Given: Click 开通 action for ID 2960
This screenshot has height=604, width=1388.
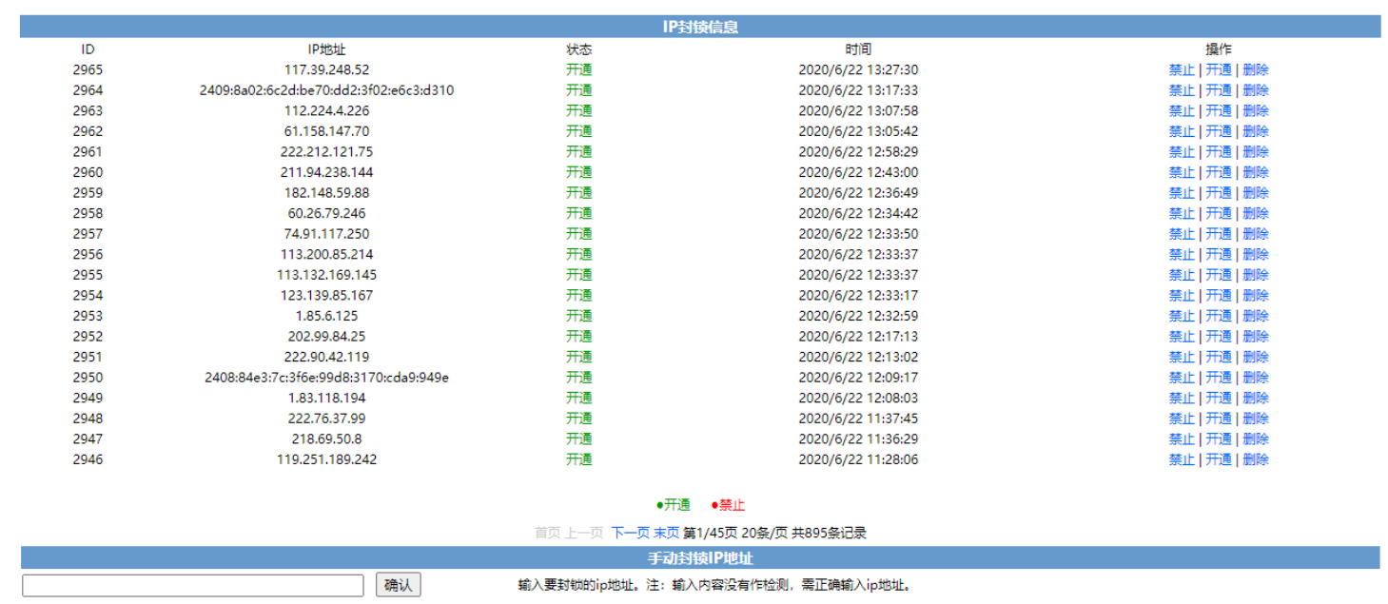Looking at the screenshot, I should [x=1218, y=172].
